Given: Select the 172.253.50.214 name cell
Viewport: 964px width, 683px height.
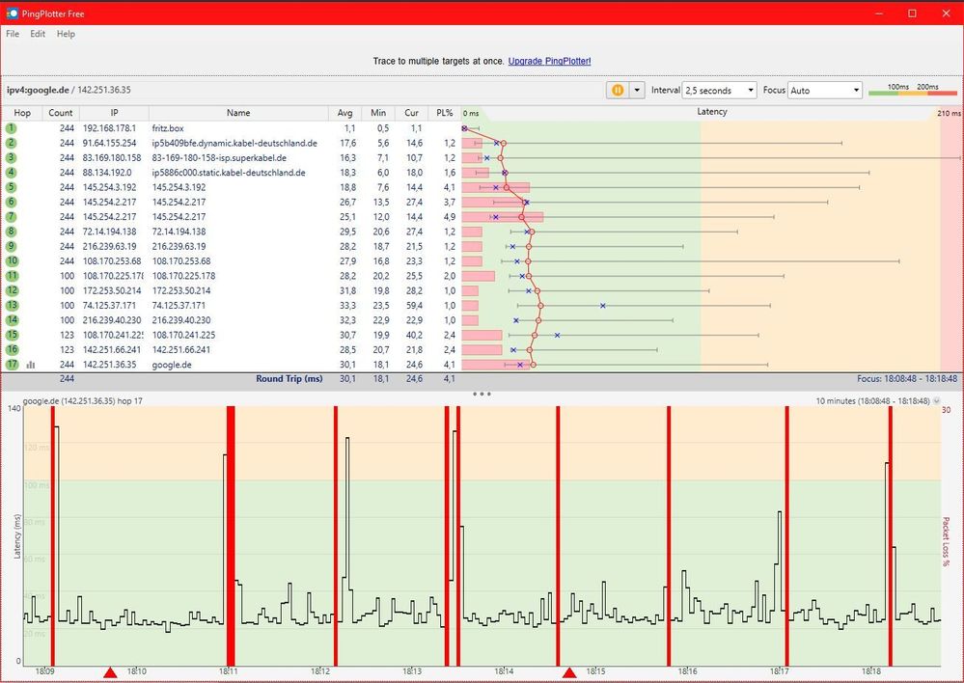Looking at the screenshot, I should [181, 290].
